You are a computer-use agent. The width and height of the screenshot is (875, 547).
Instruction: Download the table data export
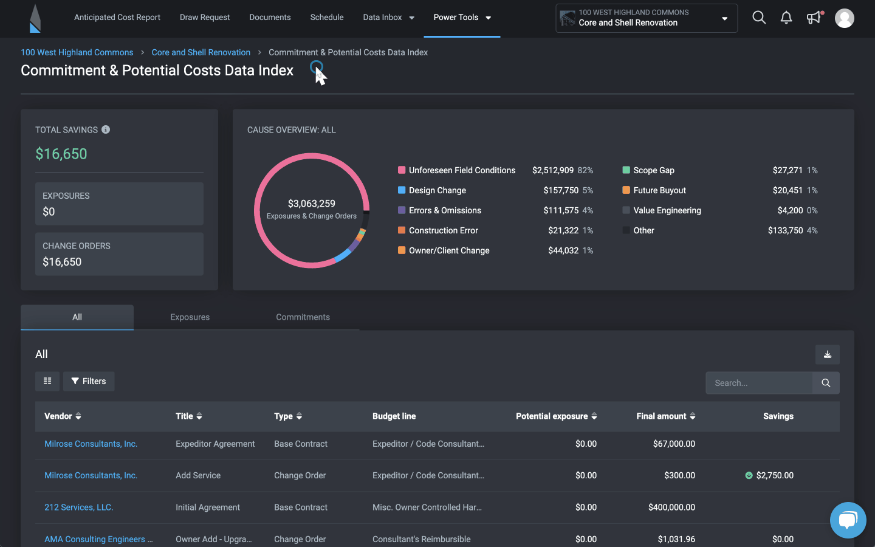coord(827,354)
